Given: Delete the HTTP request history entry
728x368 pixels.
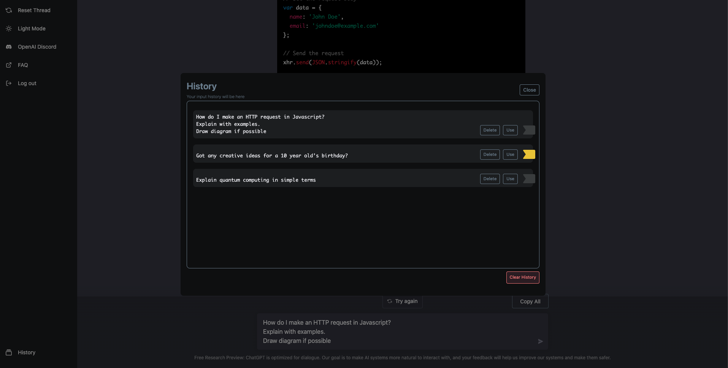Looking at the screenshot, I should 490,130.
